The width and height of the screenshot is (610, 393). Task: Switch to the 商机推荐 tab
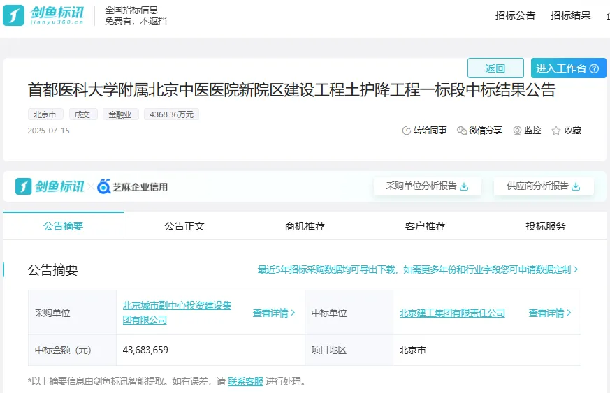coord(305,226)
